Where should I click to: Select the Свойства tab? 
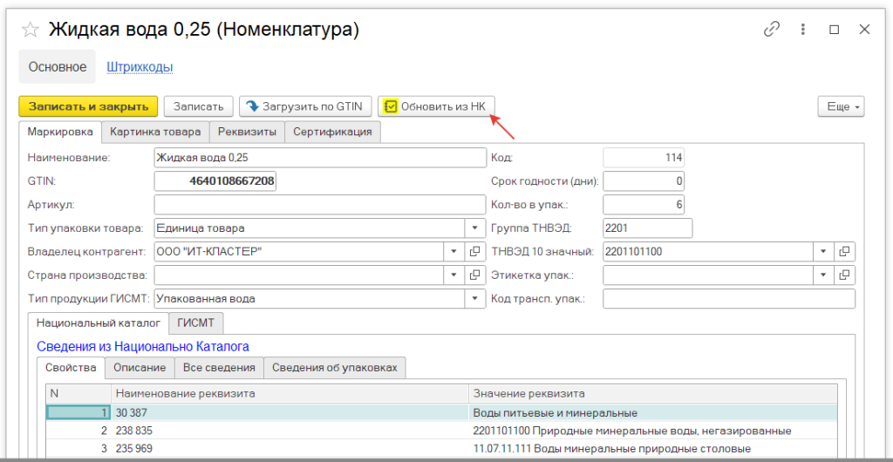[x=71, y=368]
